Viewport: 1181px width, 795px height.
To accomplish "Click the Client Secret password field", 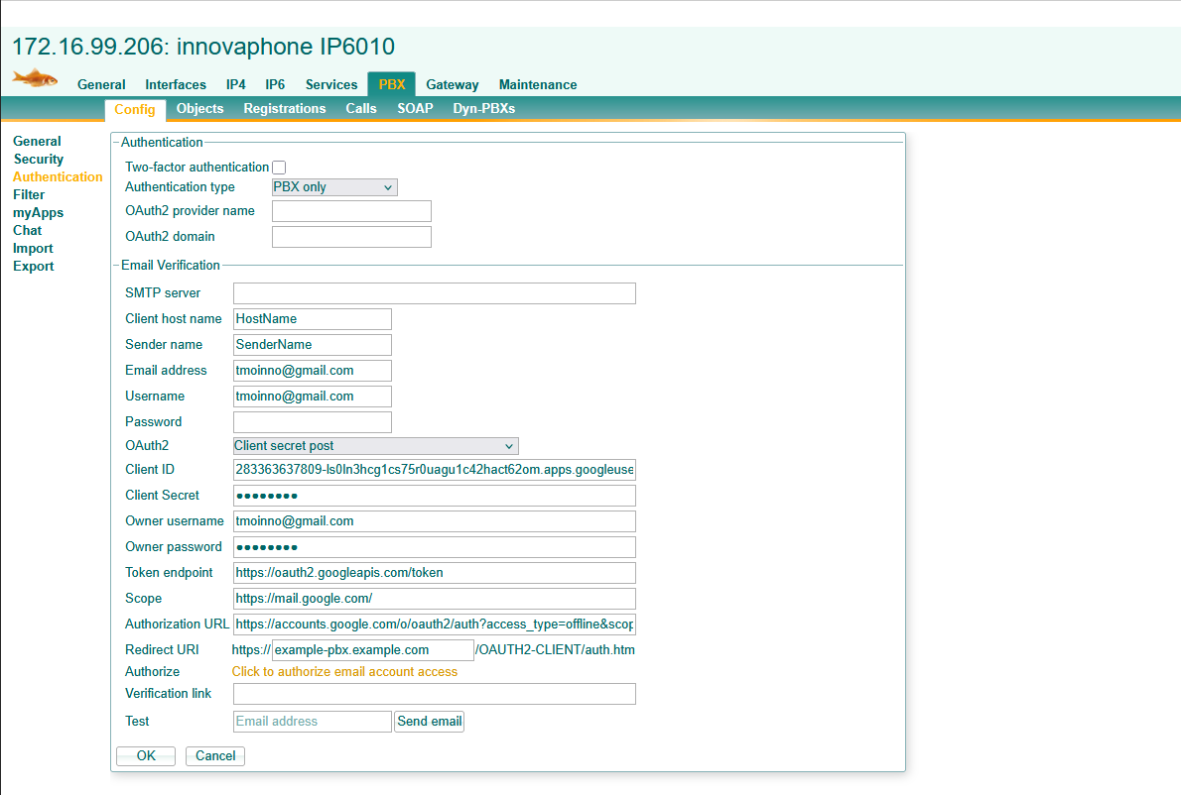I will coord(434,496).
